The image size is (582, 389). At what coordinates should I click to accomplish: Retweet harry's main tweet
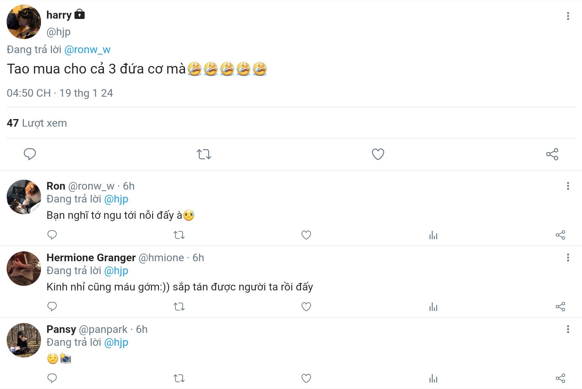point(204,154)
